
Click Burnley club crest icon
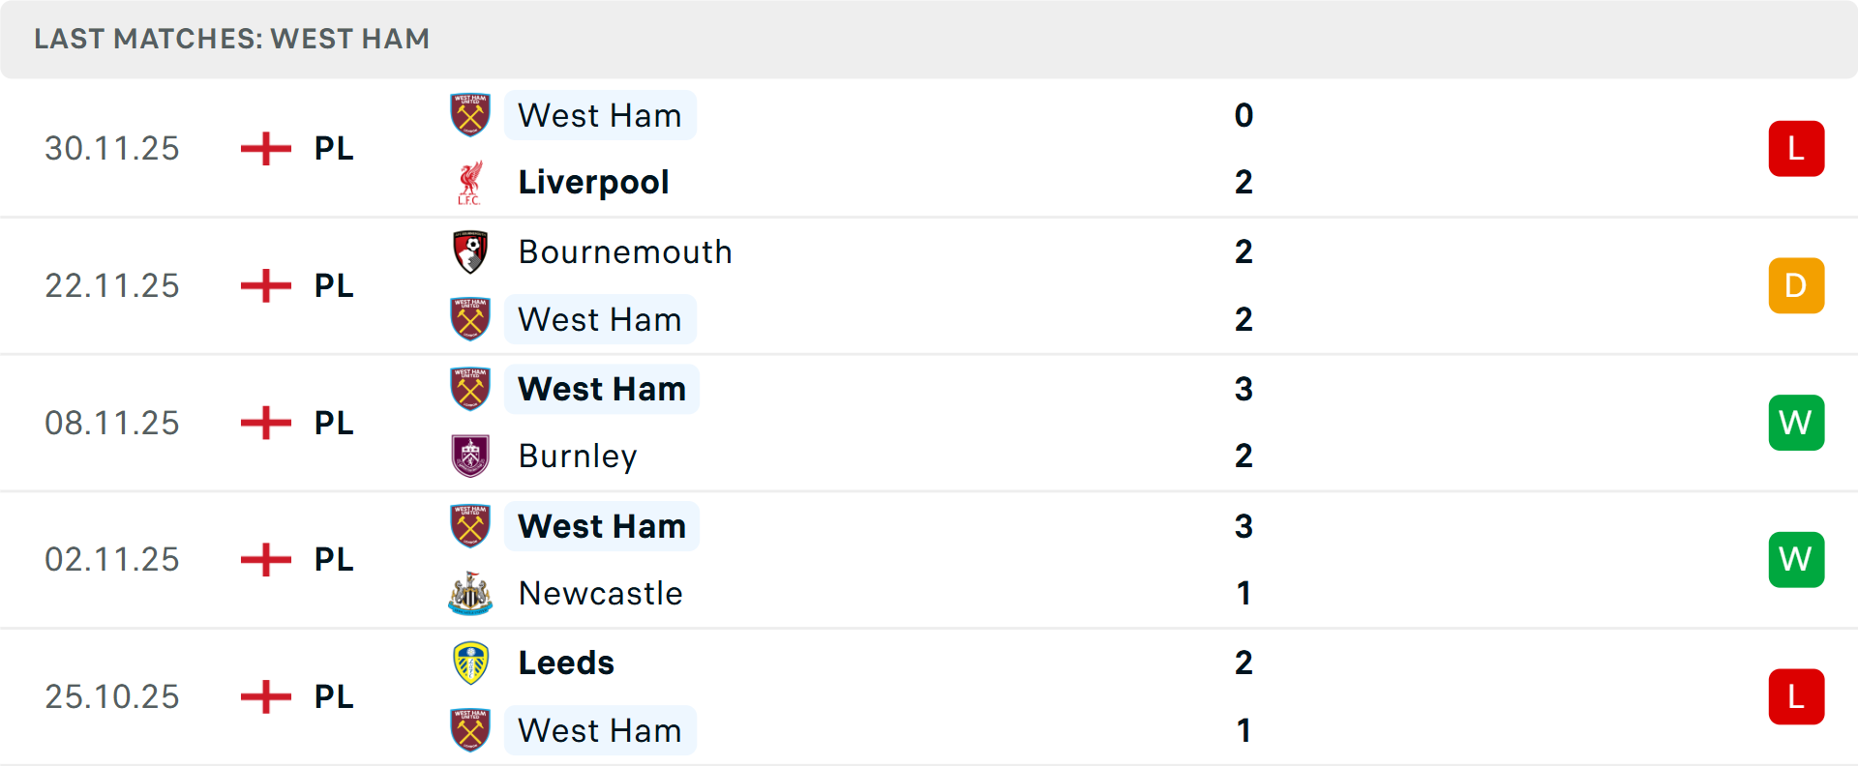tap(470, 457)
